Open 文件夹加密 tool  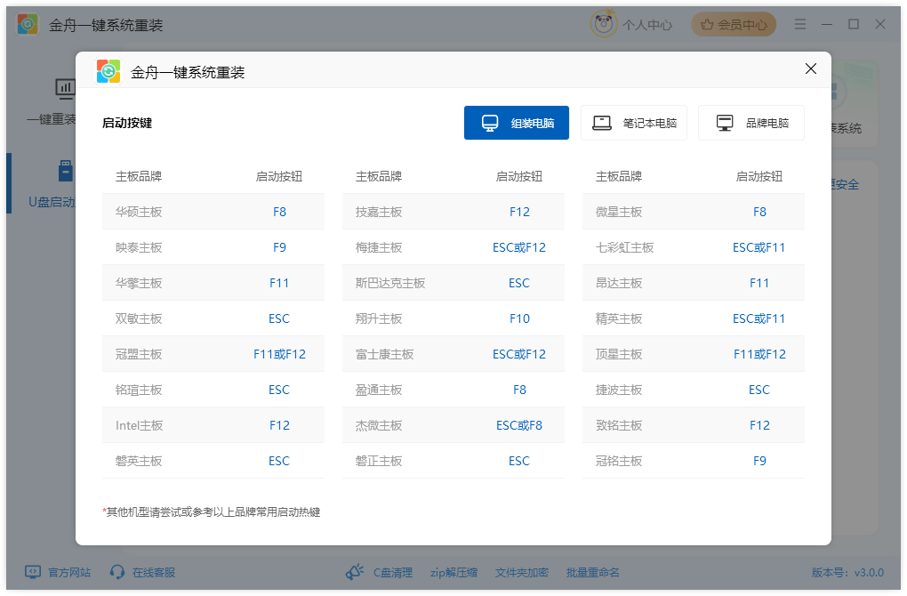point(521,572)
